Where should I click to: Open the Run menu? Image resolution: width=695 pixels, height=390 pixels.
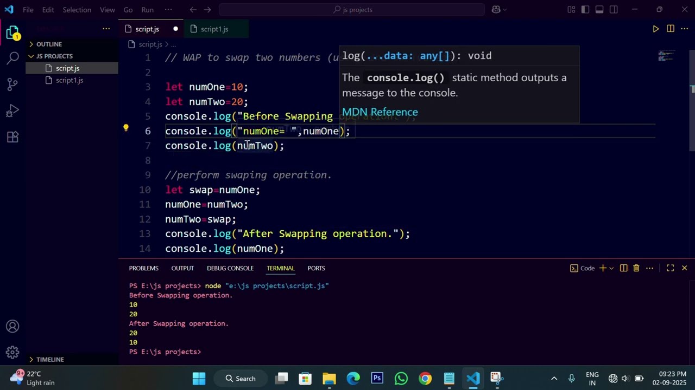coord(147,10)
